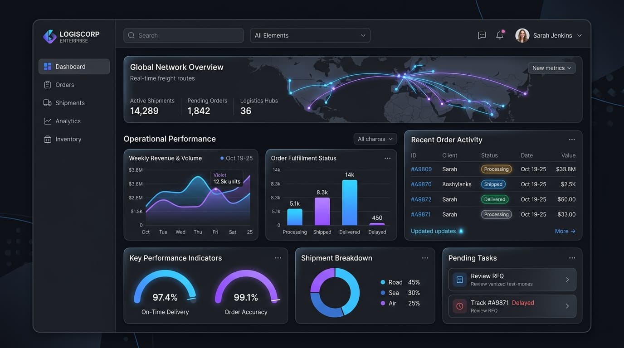Open the All charts dropdown
Image resolution: width=624 pixels, height=348 pixels.
tap(375, 139)
